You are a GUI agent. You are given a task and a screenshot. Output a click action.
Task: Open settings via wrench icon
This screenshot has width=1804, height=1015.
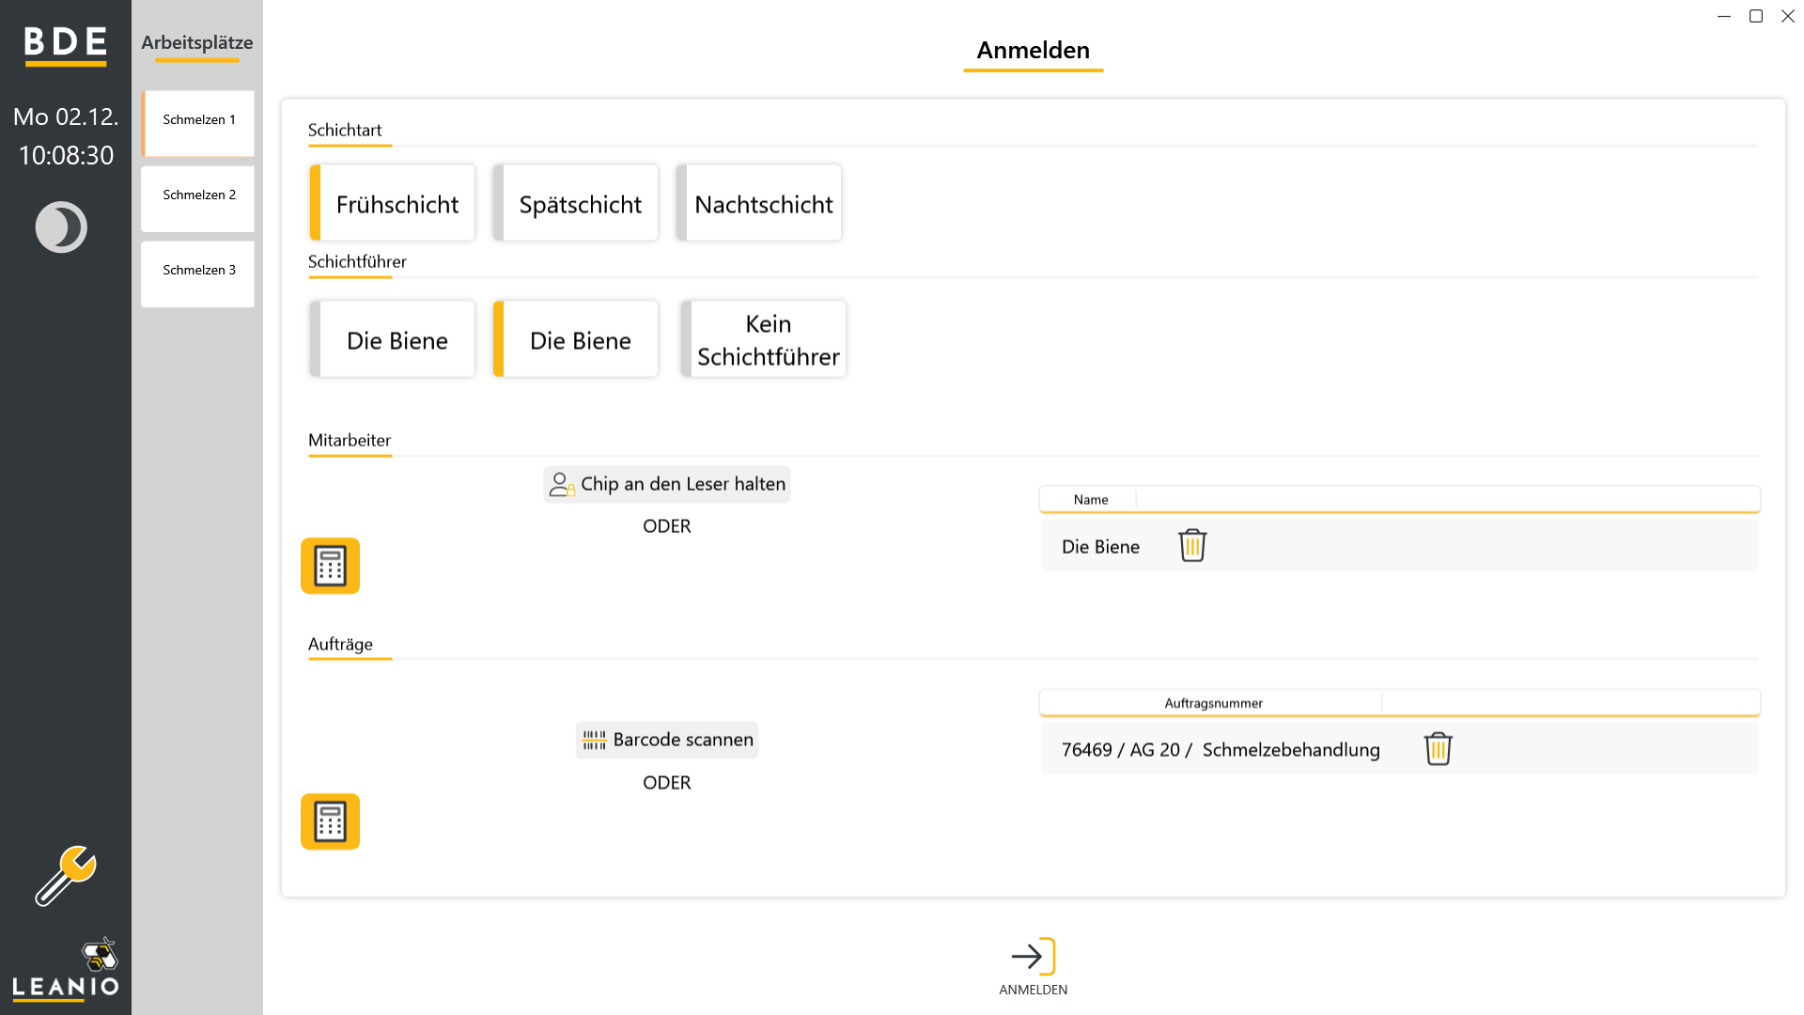pos(66,876)
